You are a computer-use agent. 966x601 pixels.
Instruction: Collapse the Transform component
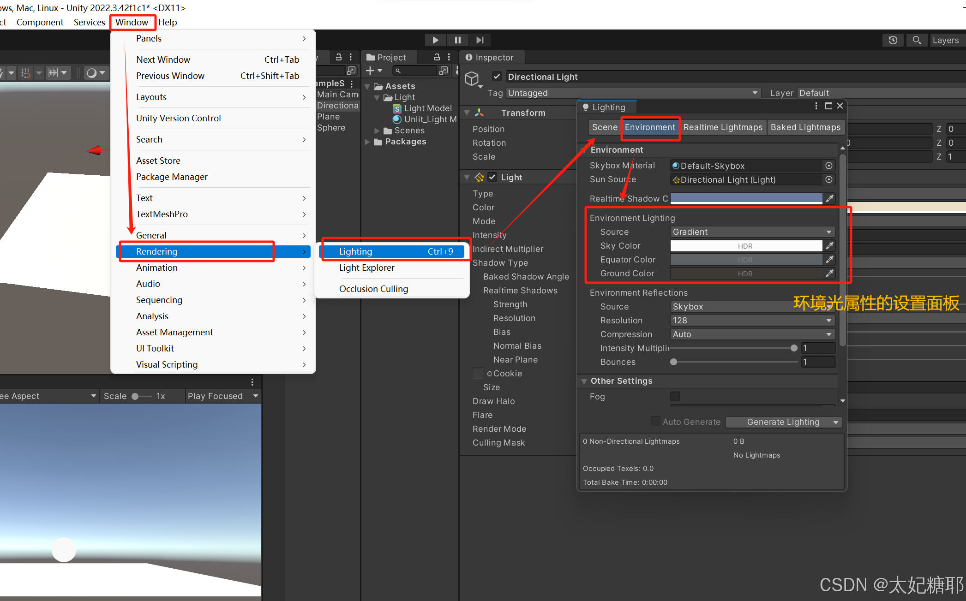467,113
